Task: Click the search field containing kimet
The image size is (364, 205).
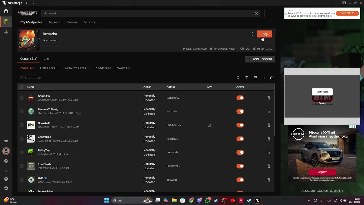Action: (x=151, y=13)
